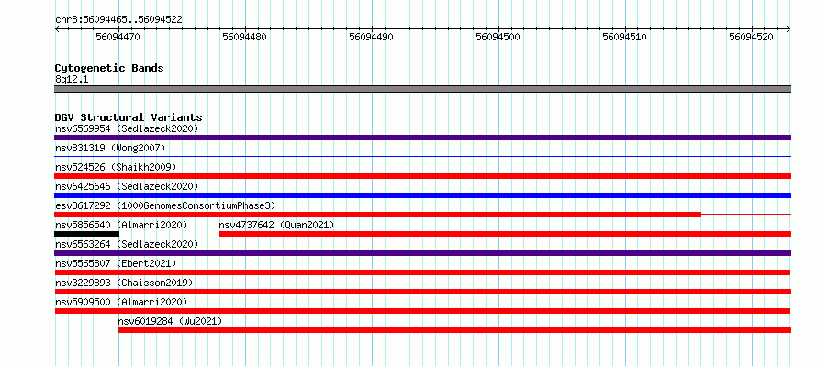Click the purple nsv6563264 variant bar

[422, 253]
